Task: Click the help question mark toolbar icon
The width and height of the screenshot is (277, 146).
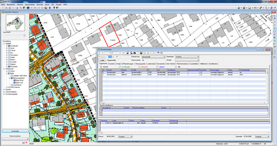Action: pyautogui.click(x=54, y=8)
